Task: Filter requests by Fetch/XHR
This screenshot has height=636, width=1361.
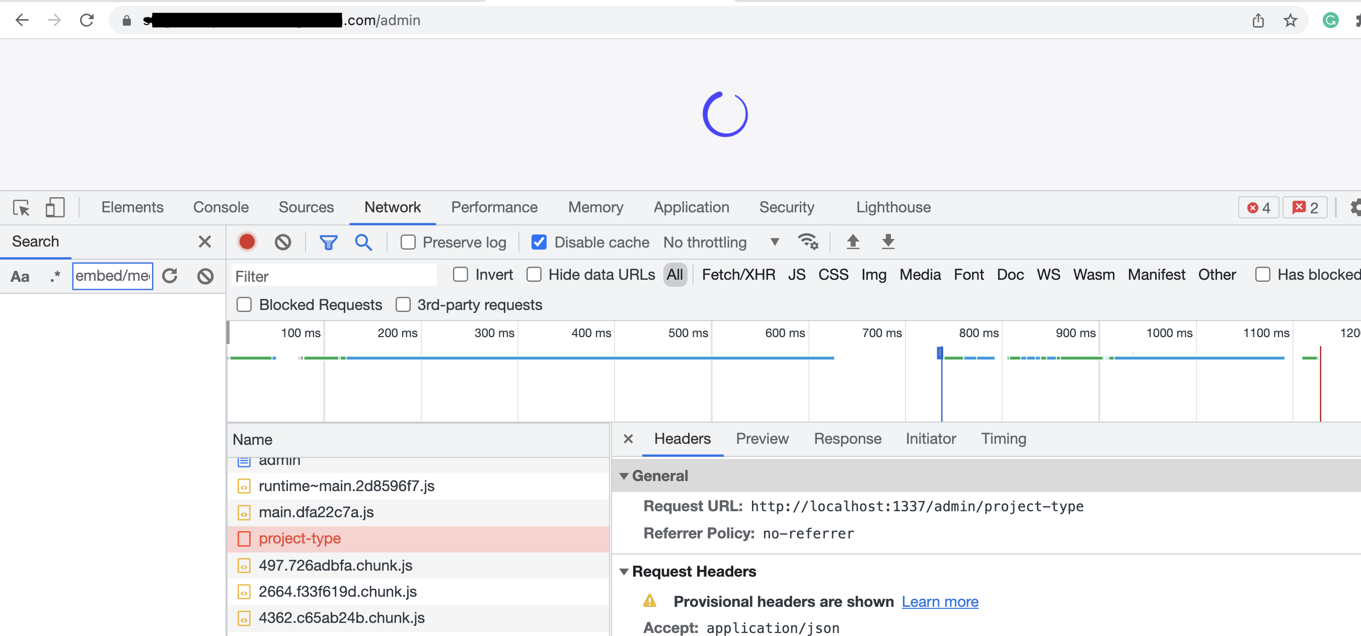Action: [738, 274]
